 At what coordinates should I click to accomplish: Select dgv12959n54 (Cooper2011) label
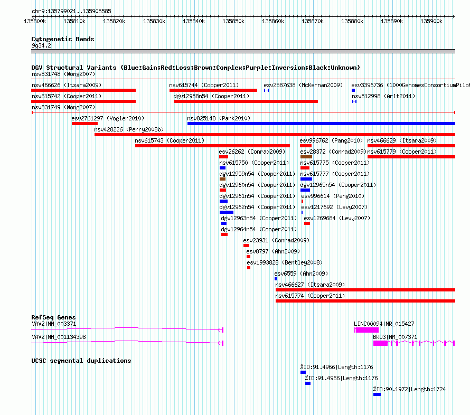tap(257, 174)
